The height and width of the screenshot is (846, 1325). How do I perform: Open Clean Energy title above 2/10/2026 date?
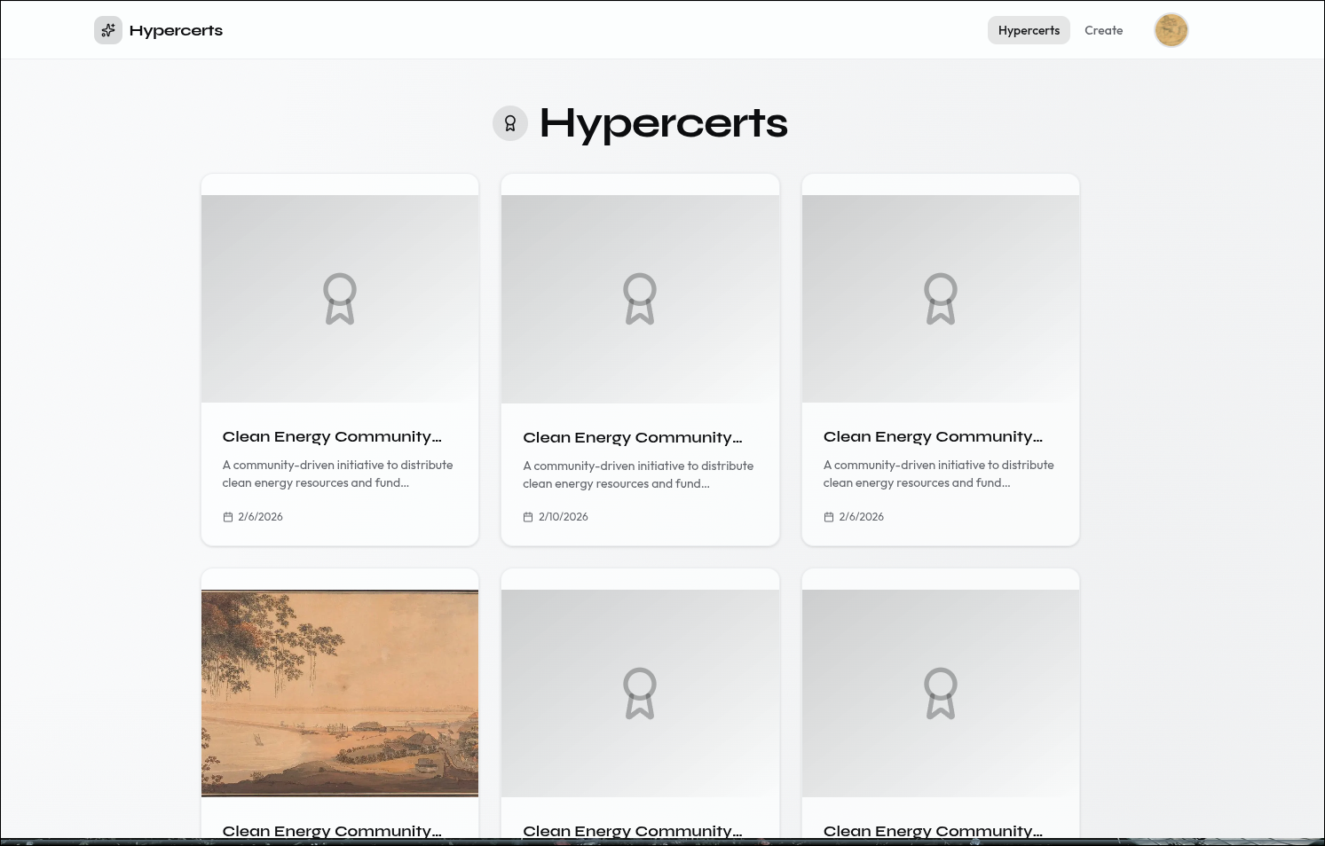click(632, 437)
